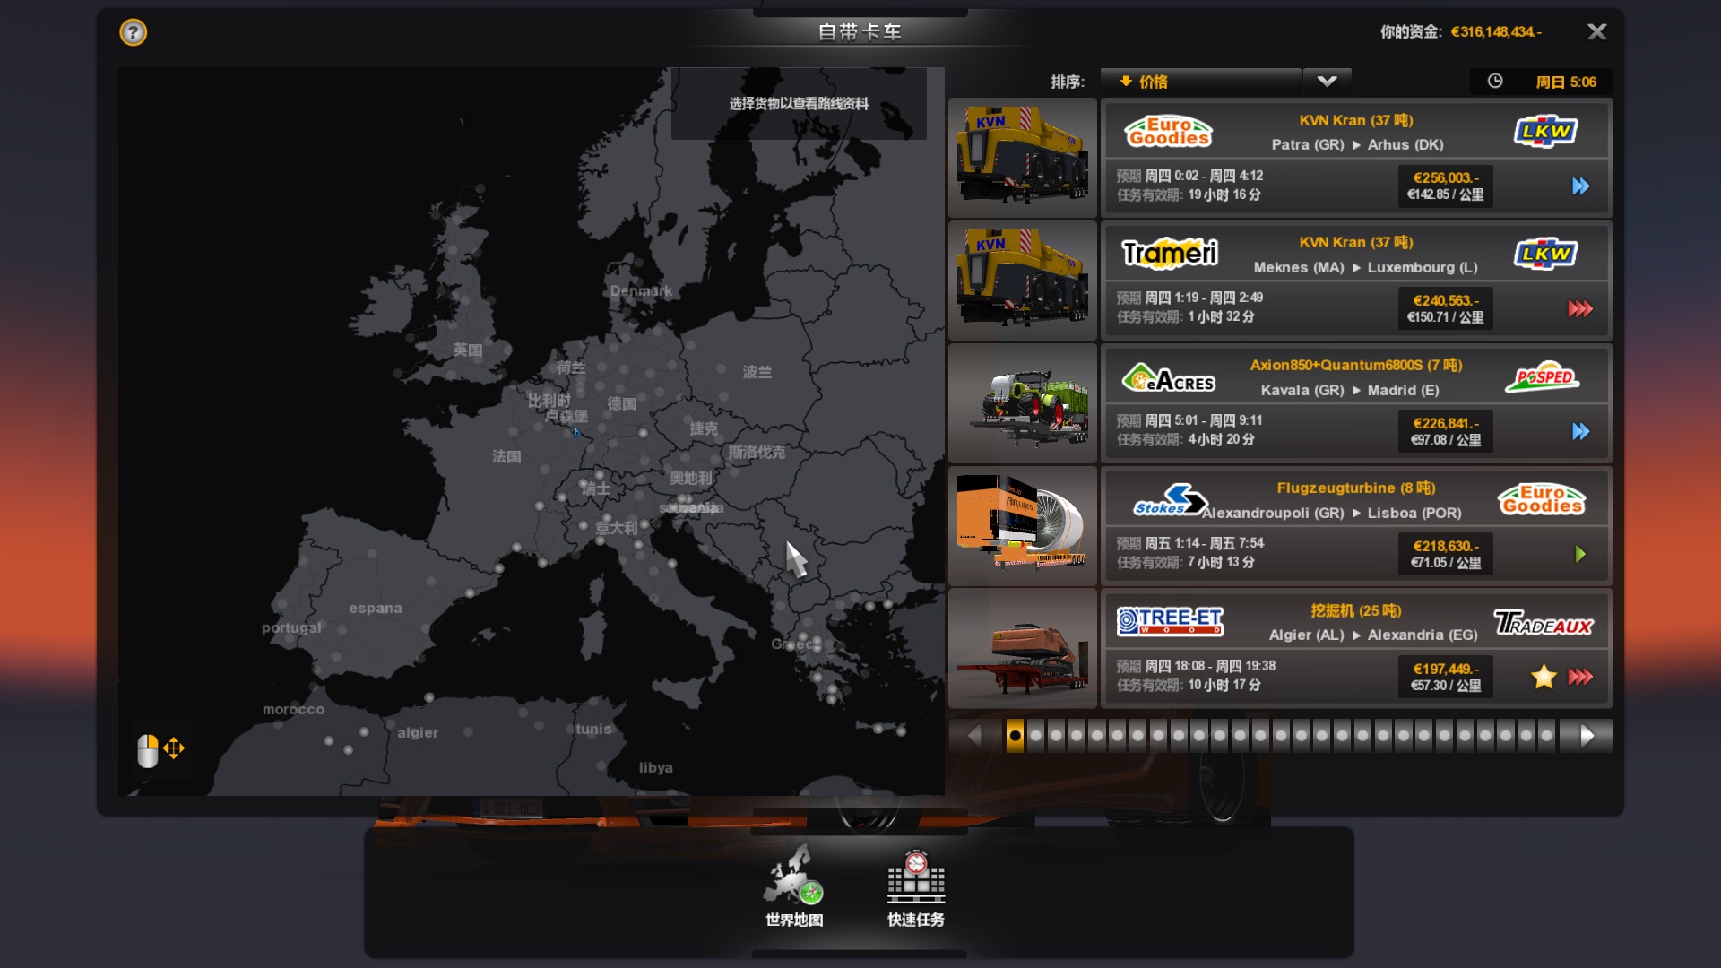Go to previous page with left arrow
The image size is (1721, 968).
974,736
